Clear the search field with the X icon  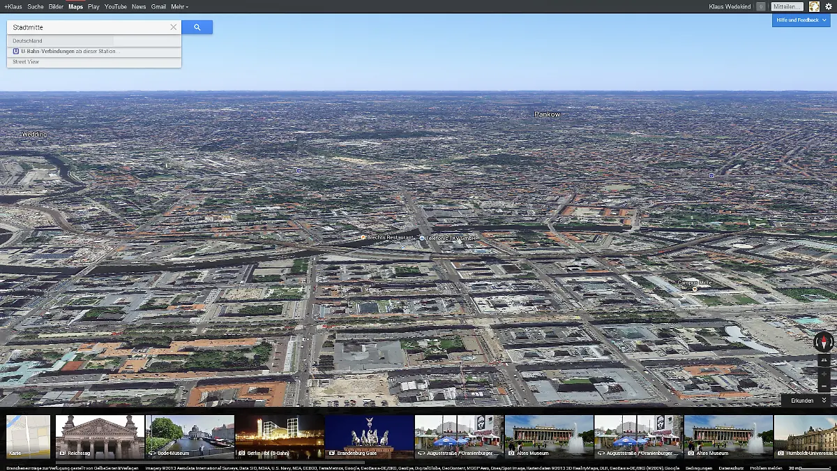(x=174, y=27)
